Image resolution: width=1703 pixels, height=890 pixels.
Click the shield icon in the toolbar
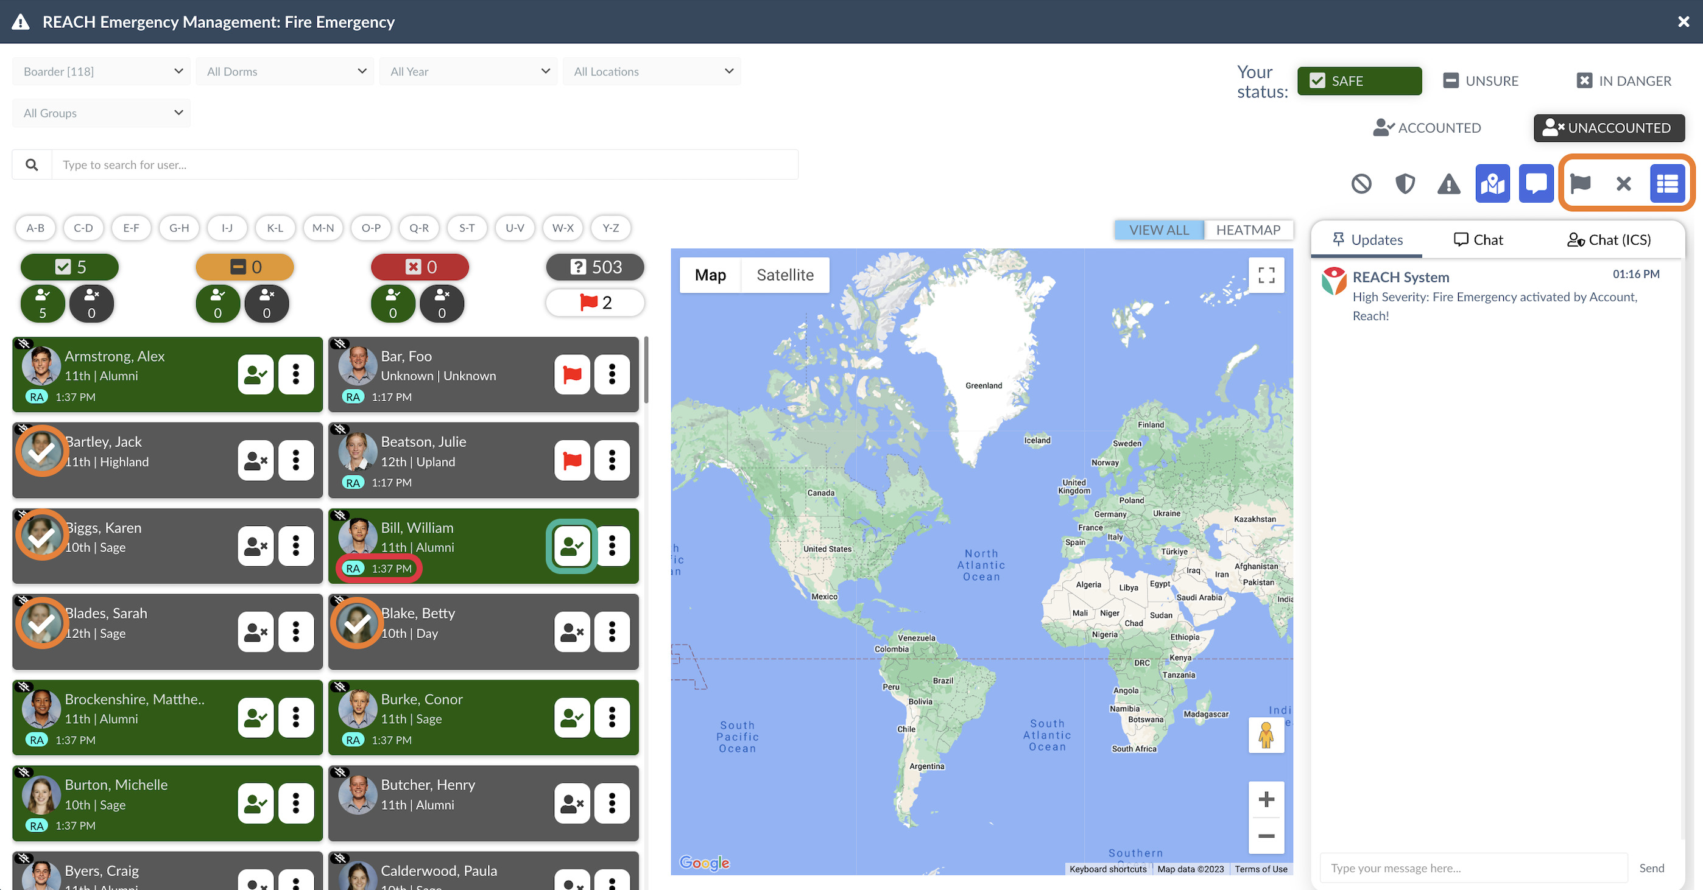[1405, 184]
